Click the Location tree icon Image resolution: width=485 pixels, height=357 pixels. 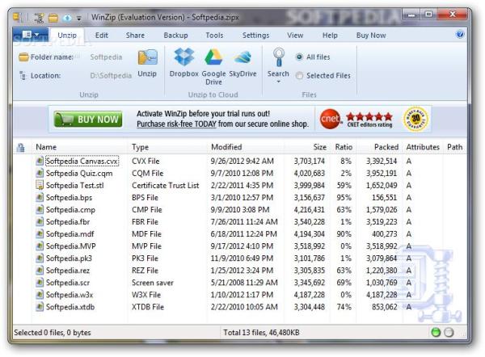[x=23, y=75]
